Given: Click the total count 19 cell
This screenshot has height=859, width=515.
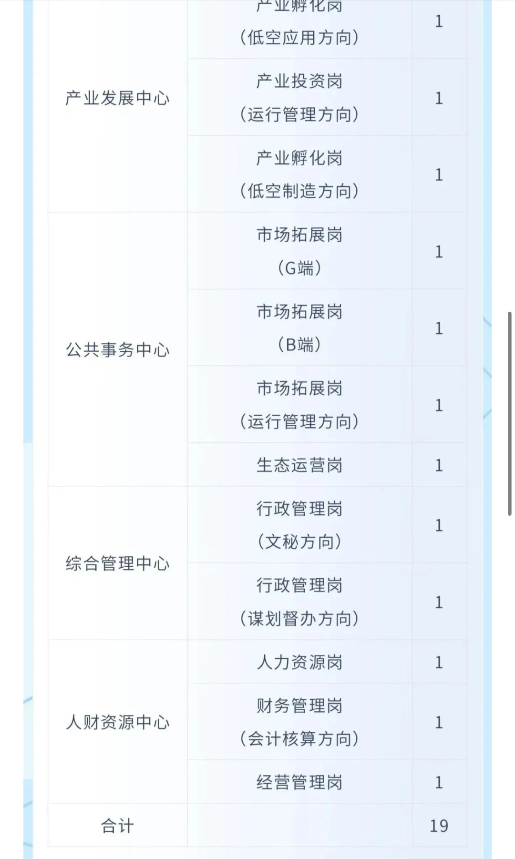Looking at the screenshot, I should tap(439, 825).
